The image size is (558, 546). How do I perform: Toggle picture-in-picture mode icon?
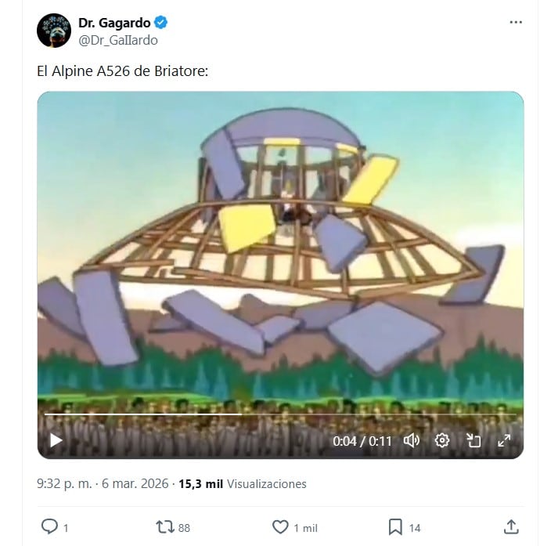coord(473,440)
